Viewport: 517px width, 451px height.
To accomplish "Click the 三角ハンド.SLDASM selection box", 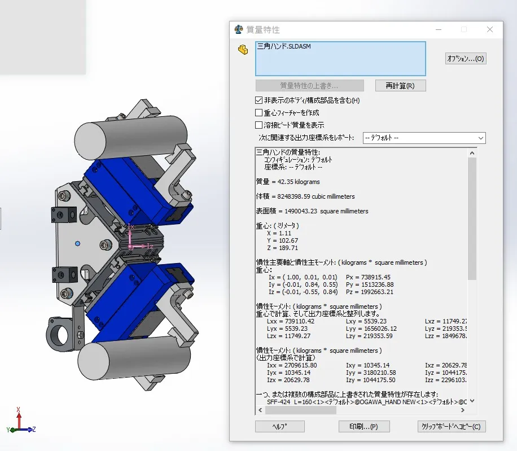I will coord(340,59).
